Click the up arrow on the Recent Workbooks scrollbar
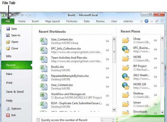167x122 pixels. click(x=114, y=39)
